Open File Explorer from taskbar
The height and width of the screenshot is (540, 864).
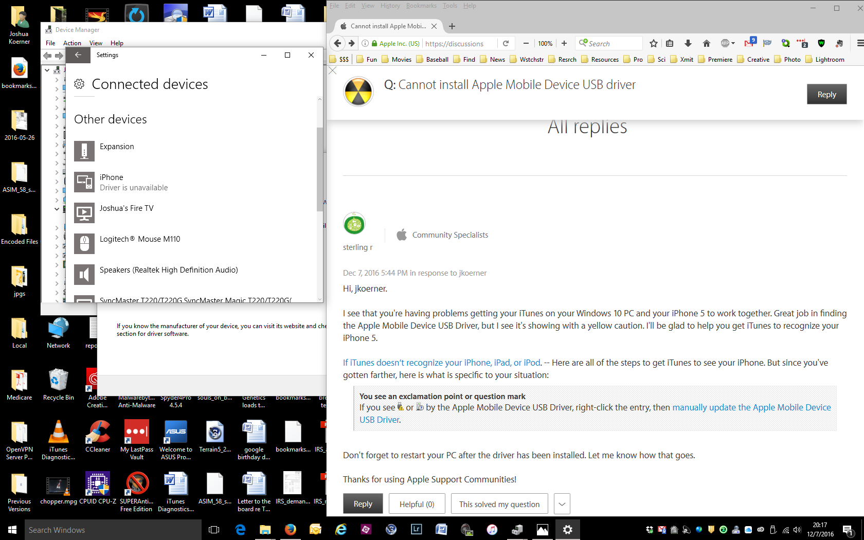(x=265, y=530)
